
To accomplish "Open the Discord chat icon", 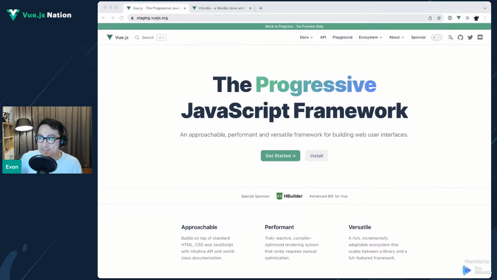I will pos(480,37).
